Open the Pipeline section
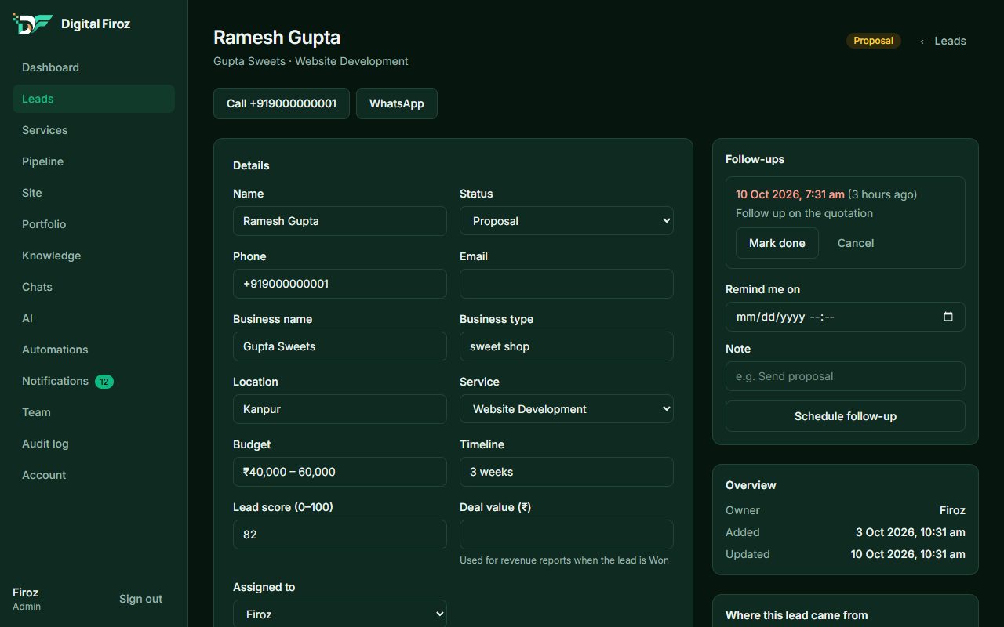The image size is (1004, 627). (x=93, y=161)
